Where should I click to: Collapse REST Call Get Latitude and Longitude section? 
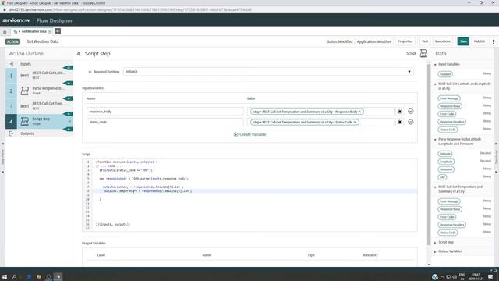(x=435, y=84)
